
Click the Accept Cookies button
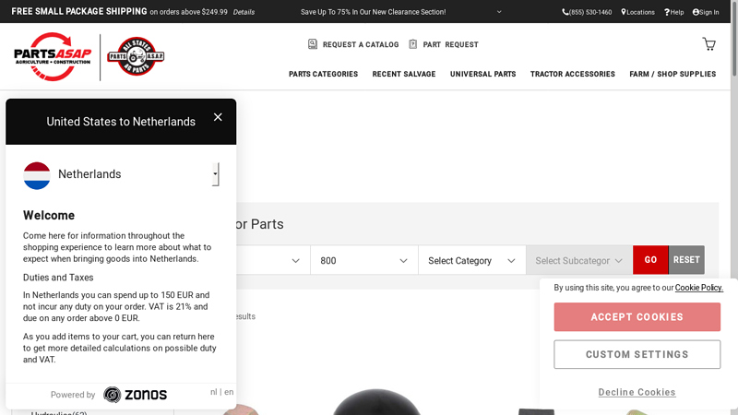click(x=637, y=317)
